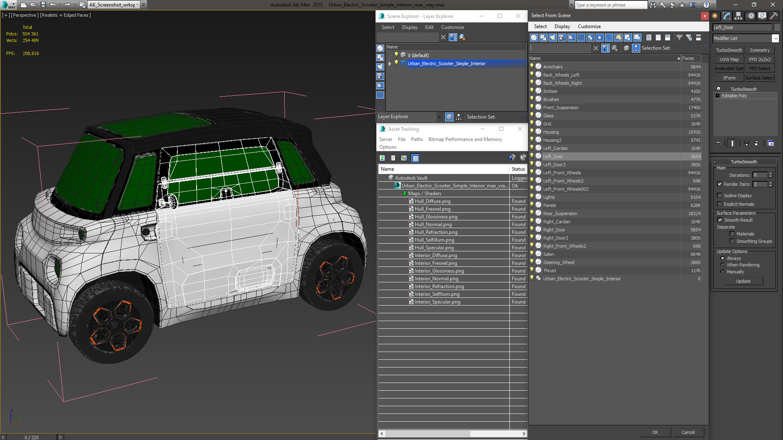Click the Pin Stack icon
Image resolution: width=783 pixels, height=440 pixels.
coord(718,143)
